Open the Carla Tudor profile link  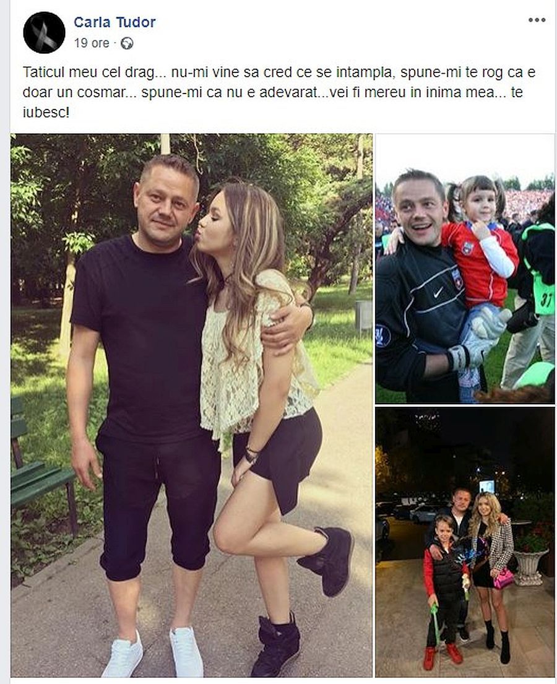(x=114, y=22)
